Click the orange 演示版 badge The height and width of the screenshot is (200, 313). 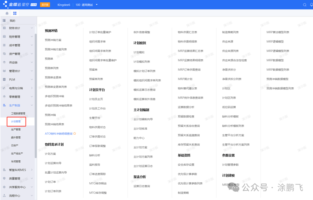coord(45,5)
